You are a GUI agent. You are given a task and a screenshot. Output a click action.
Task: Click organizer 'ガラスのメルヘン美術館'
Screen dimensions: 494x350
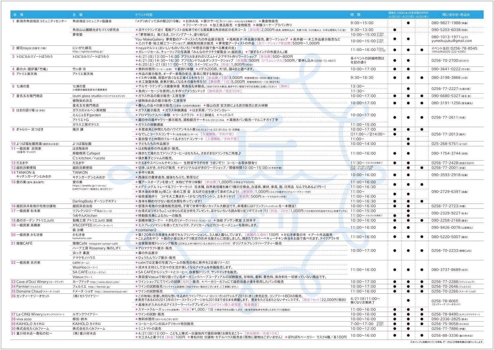click(89, 110)
